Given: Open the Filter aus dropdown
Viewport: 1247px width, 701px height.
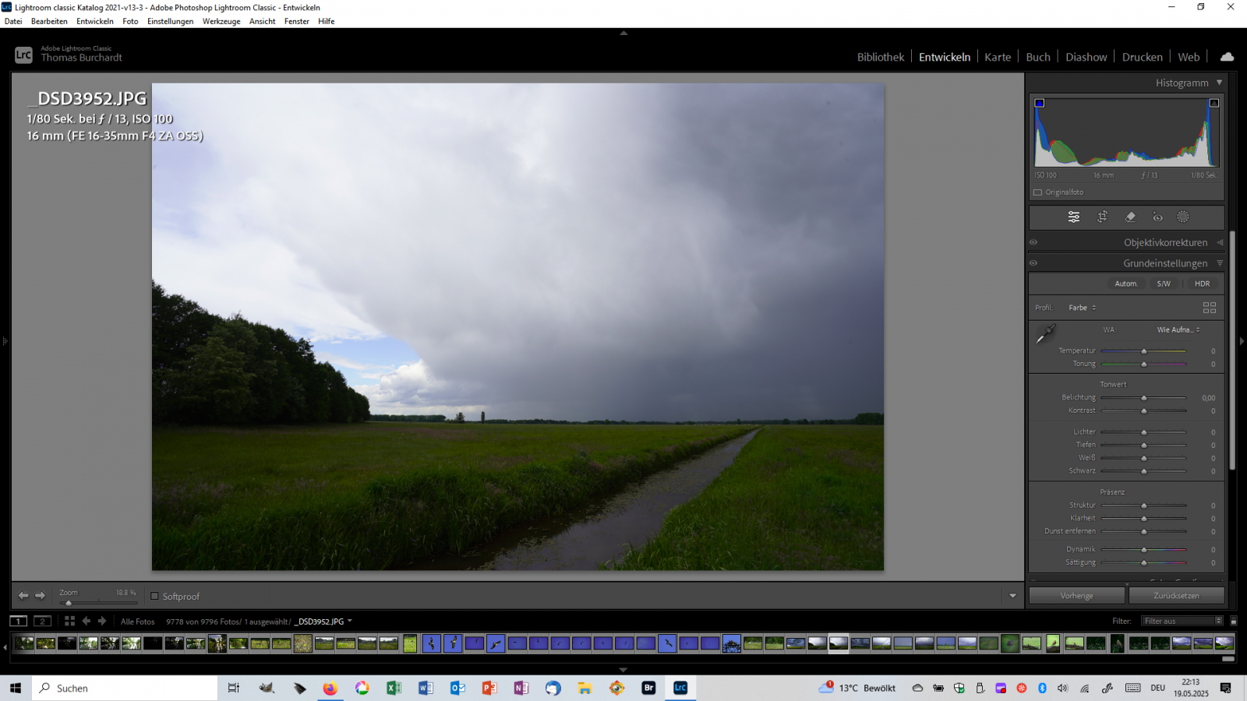Looking at the screenshot, I should coord(1182,621).
